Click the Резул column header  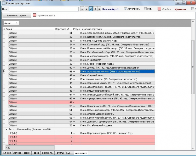click(76, 29)
